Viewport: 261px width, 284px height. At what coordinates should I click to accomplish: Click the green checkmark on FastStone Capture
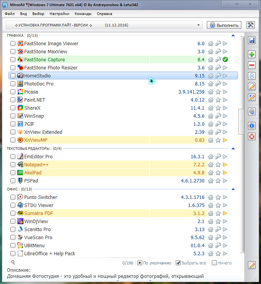[x=225, y=59]
